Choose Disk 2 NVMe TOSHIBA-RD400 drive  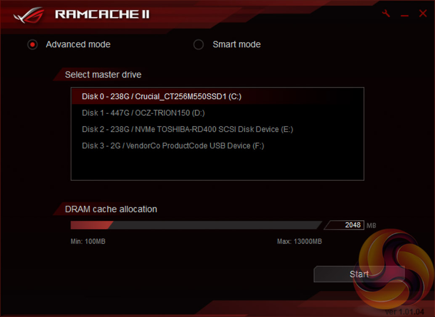pos(217,129)
